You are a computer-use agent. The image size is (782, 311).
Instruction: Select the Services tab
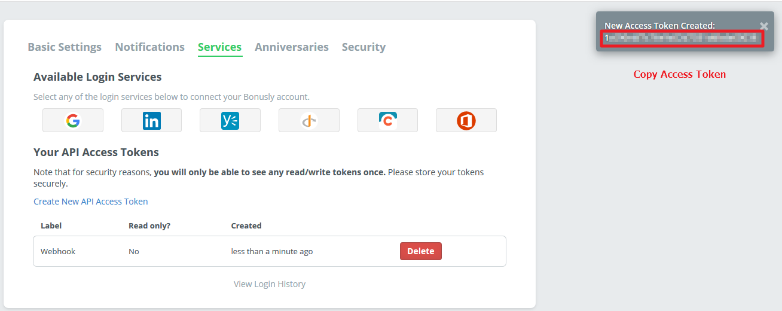219,47
